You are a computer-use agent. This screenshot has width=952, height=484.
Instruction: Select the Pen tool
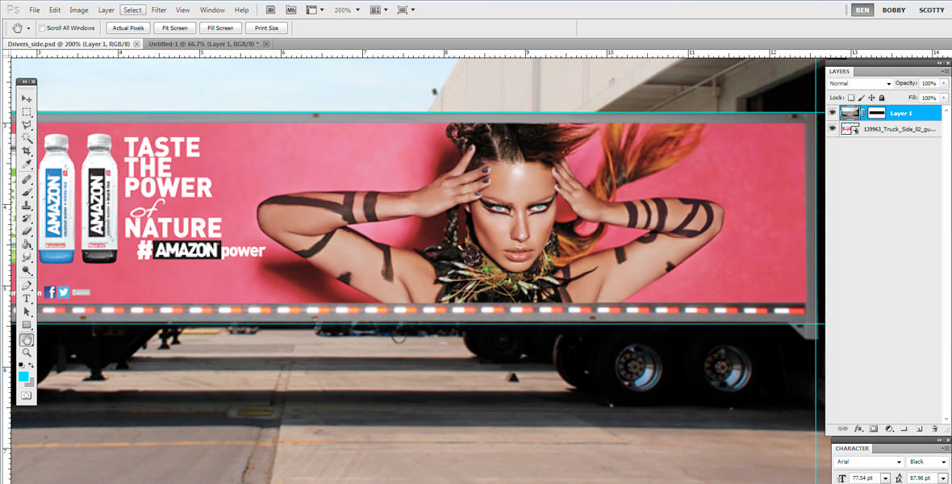point(27,286)
